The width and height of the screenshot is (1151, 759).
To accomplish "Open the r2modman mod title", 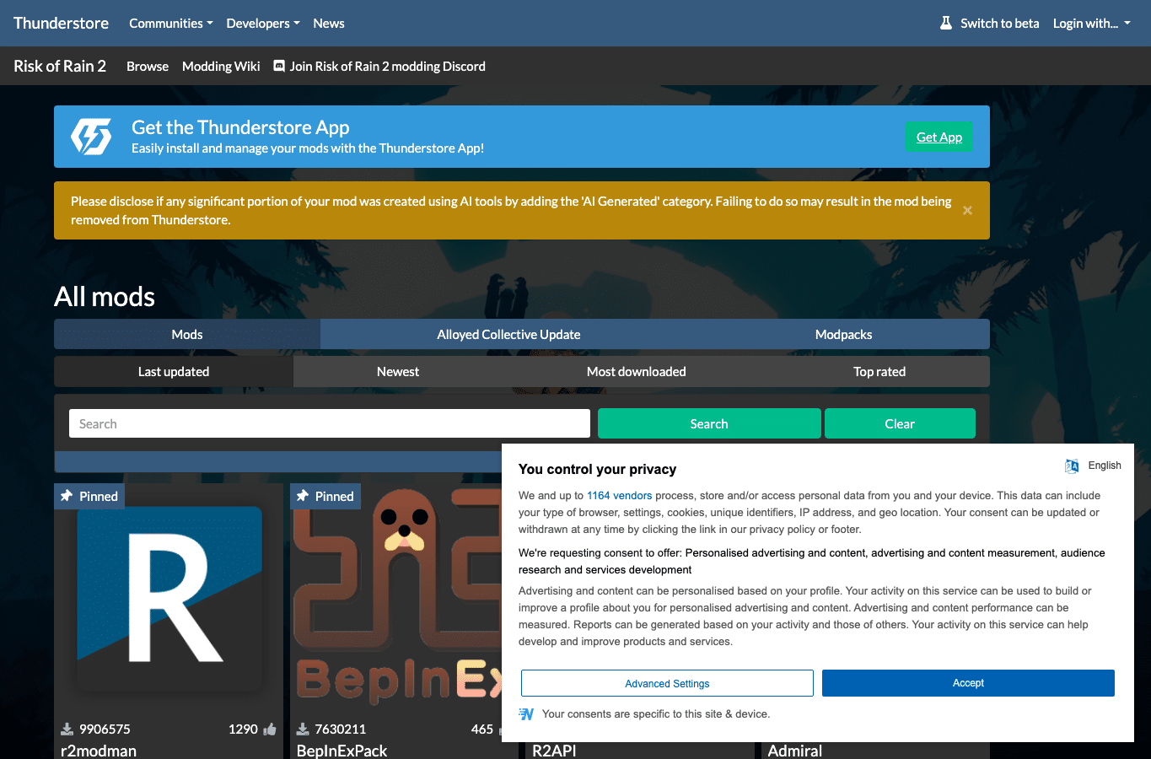I will [x=99, y=751].
